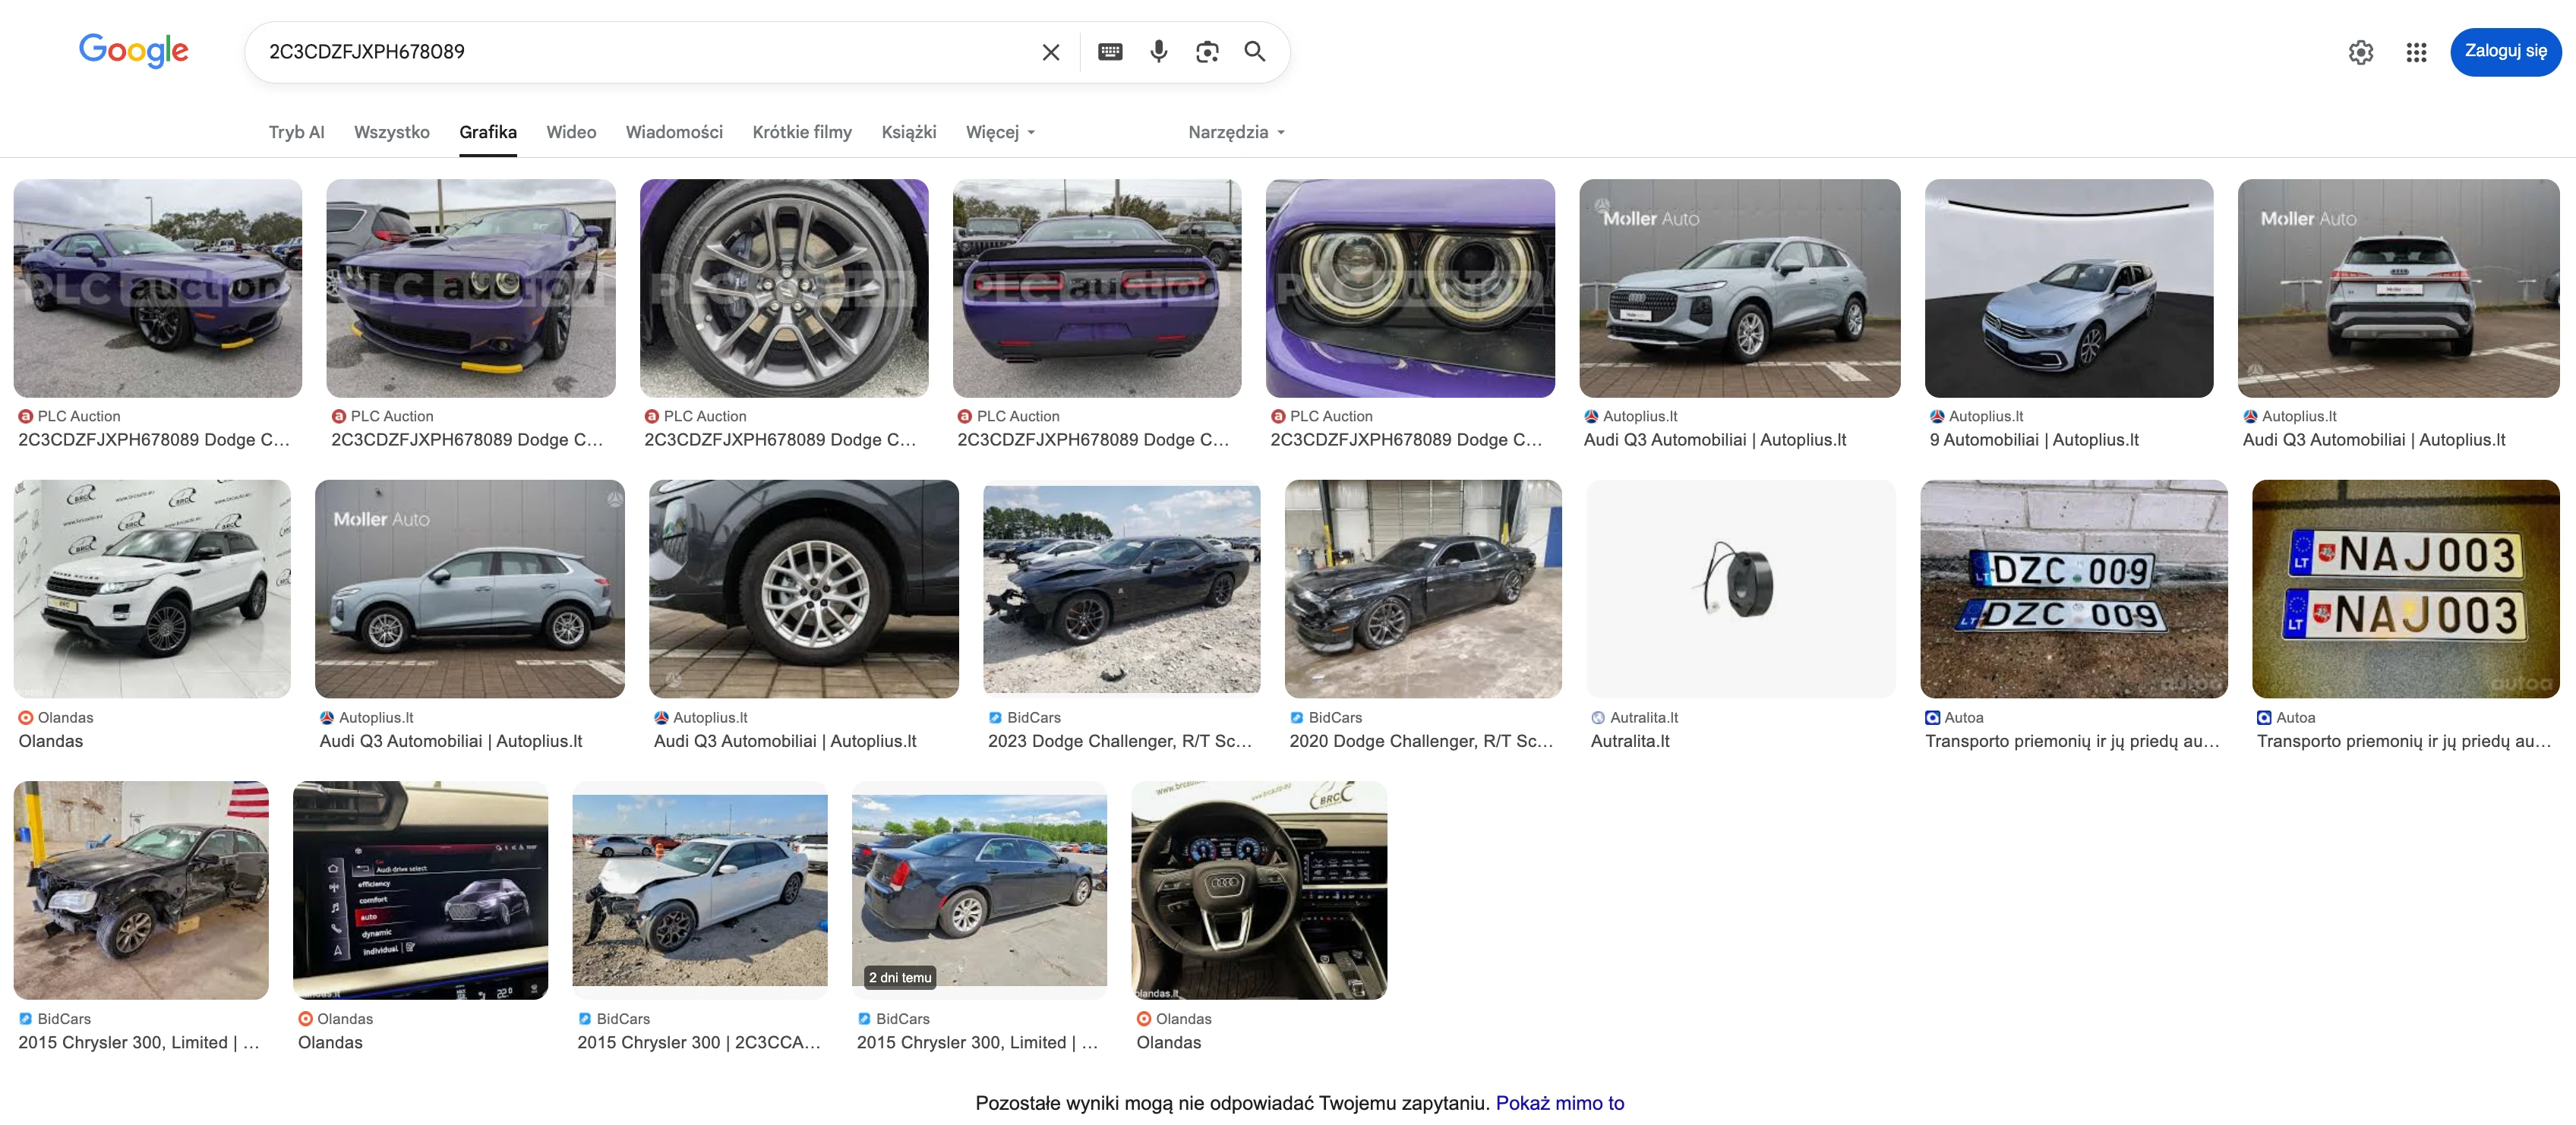The width and height of the screenshot is (2576, 1125).
Task: Open the silver damaged Chrysler 300 thumbnail
Action: [x=699, y=890]
